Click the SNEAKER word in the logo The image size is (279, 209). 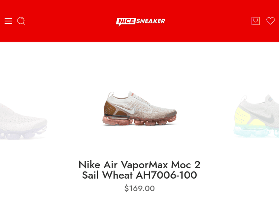(x=151, y=21)
